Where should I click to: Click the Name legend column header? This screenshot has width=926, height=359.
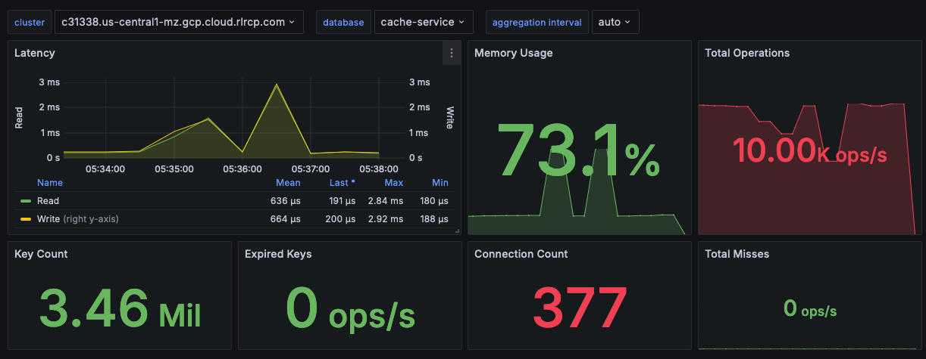(x=50, y=182)
